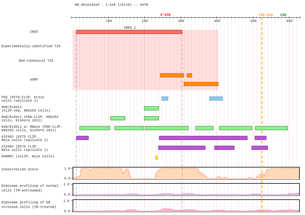Click the long upper-row uORF bar ending near 300
The image size is (305, 215).
click(x=172, y=75)
